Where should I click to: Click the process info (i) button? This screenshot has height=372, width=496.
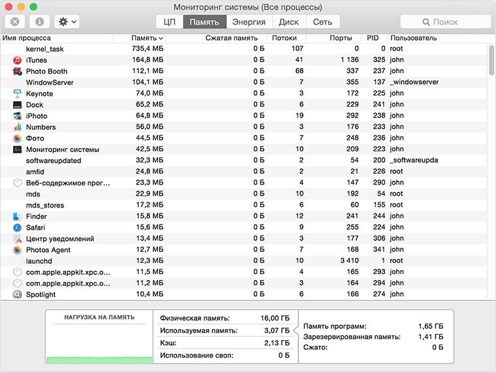[40, 22]
